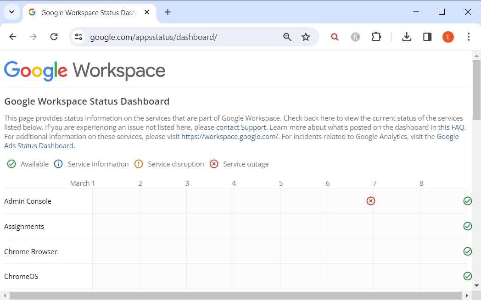481x300 pixels.
Task: Open the tab search dropdown chevron
Action: coord(11,12)
